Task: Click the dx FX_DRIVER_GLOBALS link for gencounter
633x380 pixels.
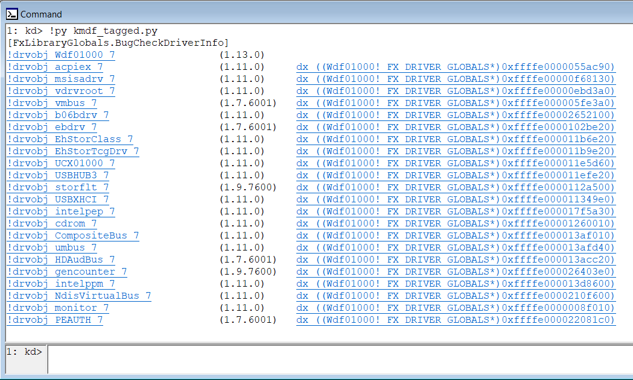Action: tap(456, 271)
